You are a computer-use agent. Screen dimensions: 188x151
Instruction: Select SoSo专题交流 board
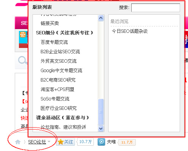click(x=55, y=99)
